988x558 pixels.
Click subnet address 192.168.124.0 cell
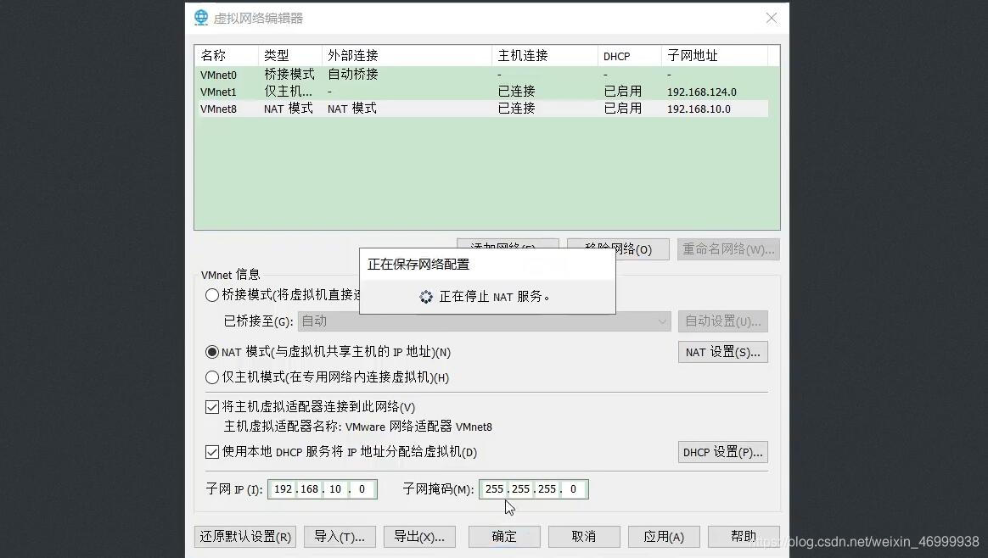coord(702,92)
